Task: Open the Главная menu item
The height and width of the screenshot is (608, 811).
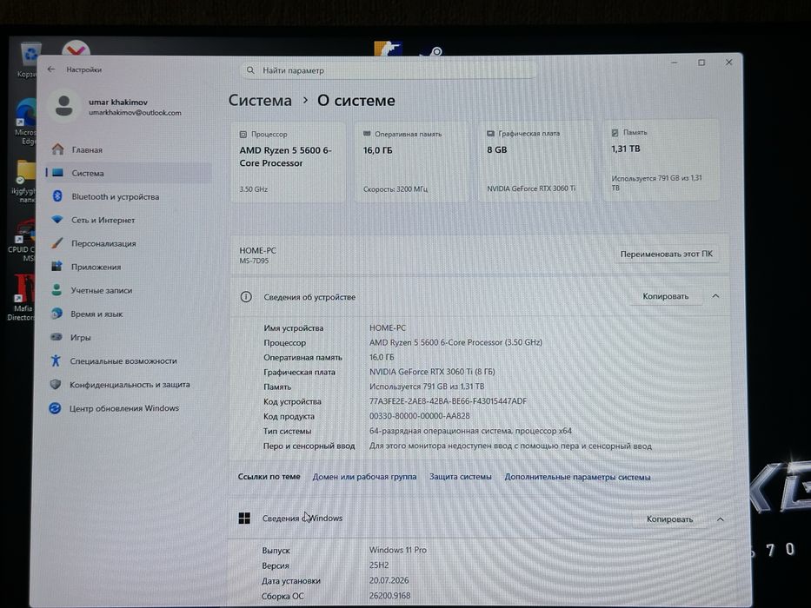Action: point(129,149)
